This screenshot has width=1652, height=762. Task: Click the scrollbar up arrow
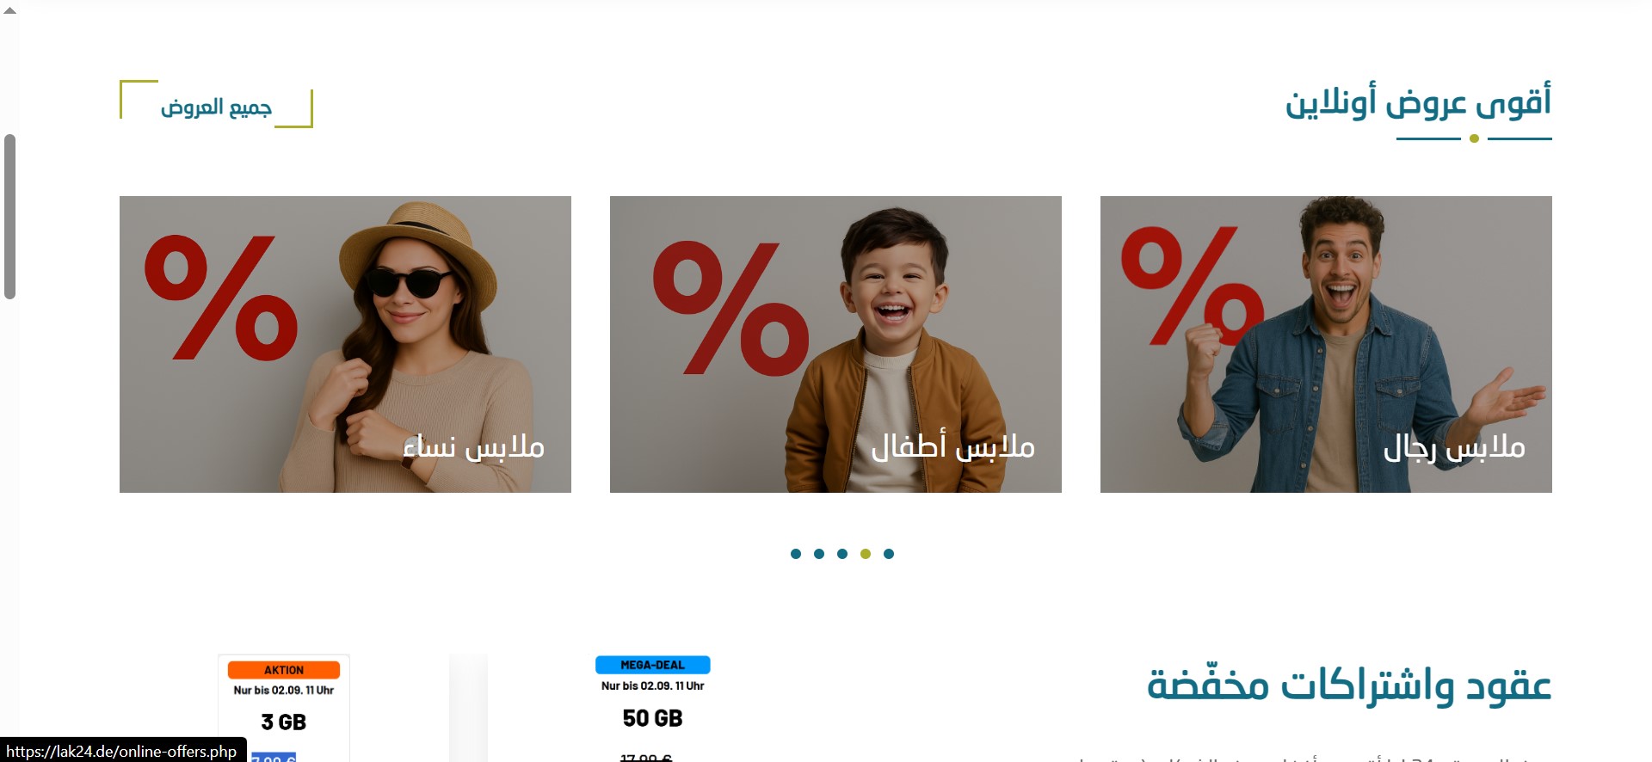click(x=9, y=9)
